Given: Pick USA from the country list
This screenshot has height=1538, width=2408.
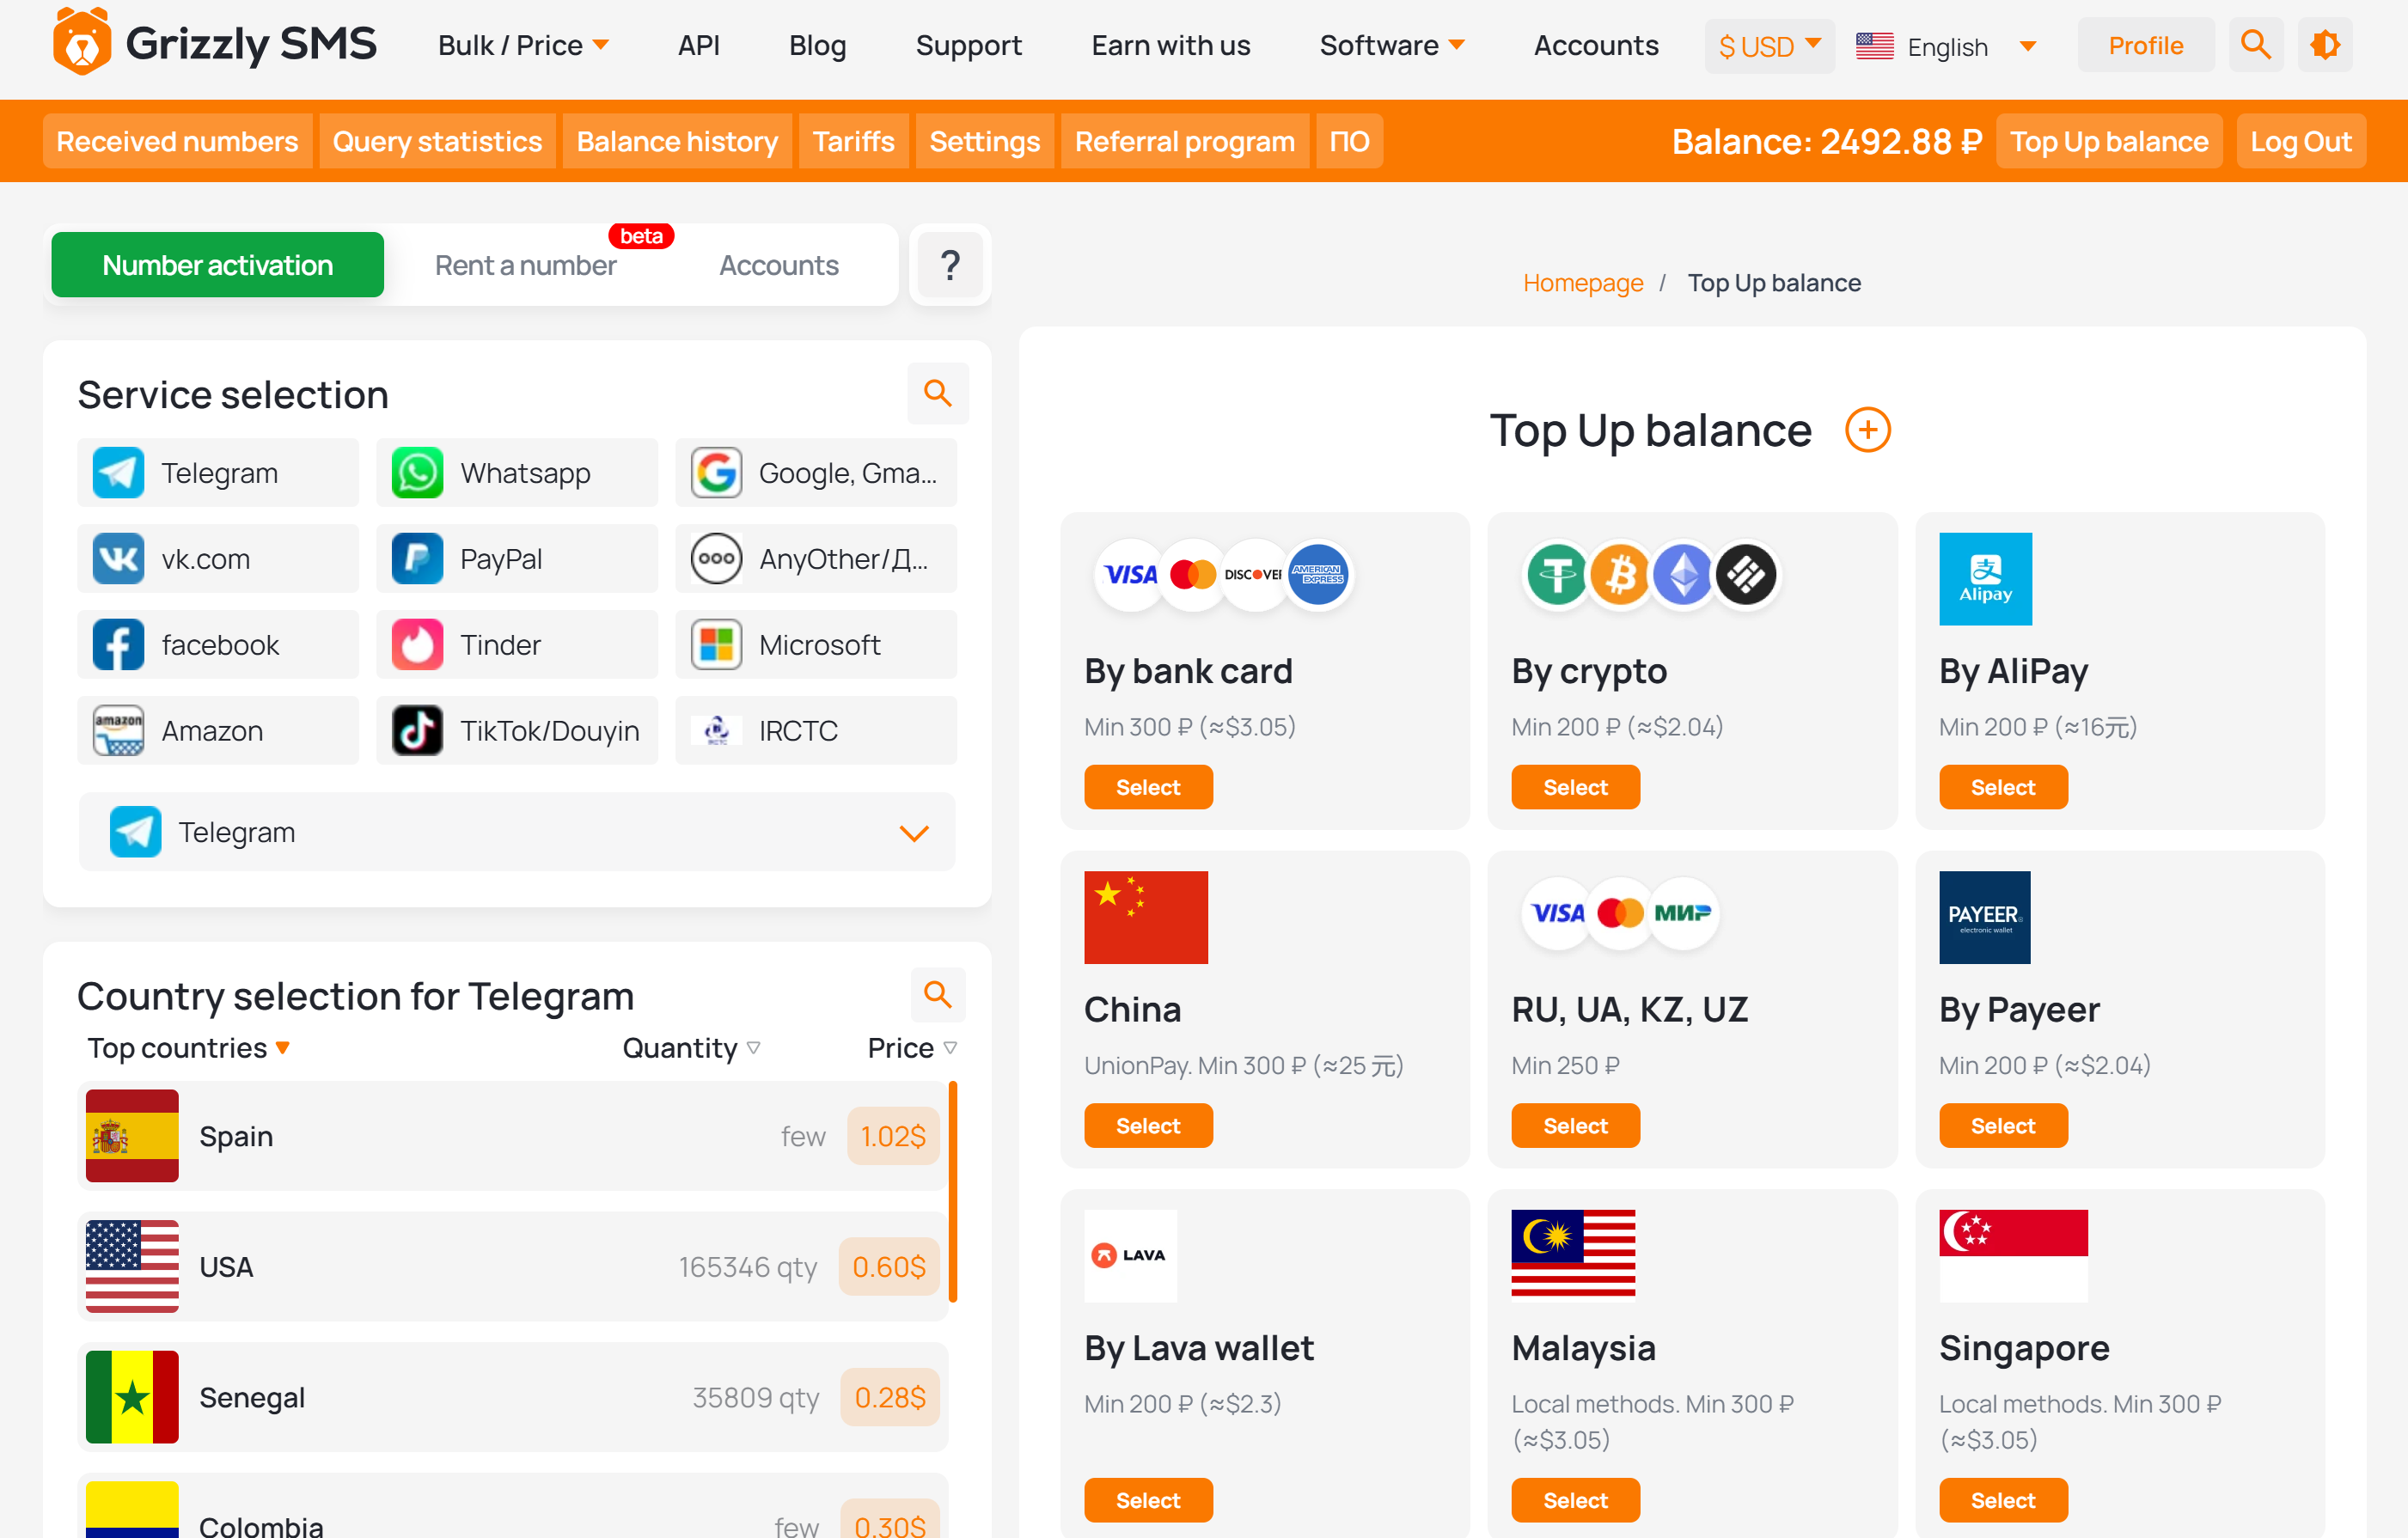Looking at the screenshot, I should pyautogui.click(x=512, y=1266).
